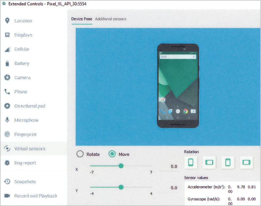Viewport: 261px width, 206px height.
Task: Set rotation to portrait orientation icon
Action: pyautogui.click(x=191, y=162)
